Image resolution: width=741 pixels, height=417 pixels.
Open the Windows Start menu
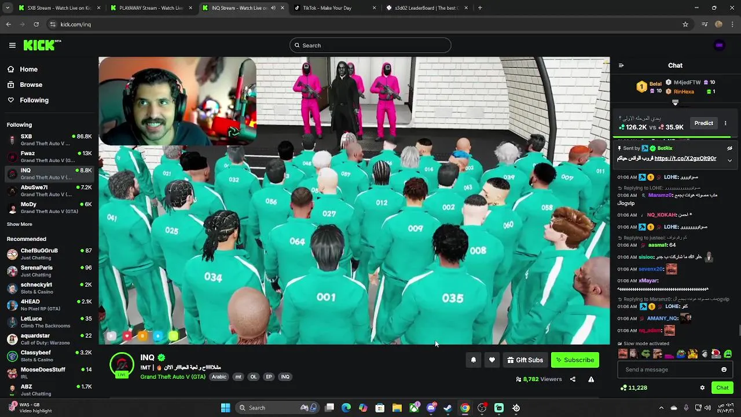point(225,408)
